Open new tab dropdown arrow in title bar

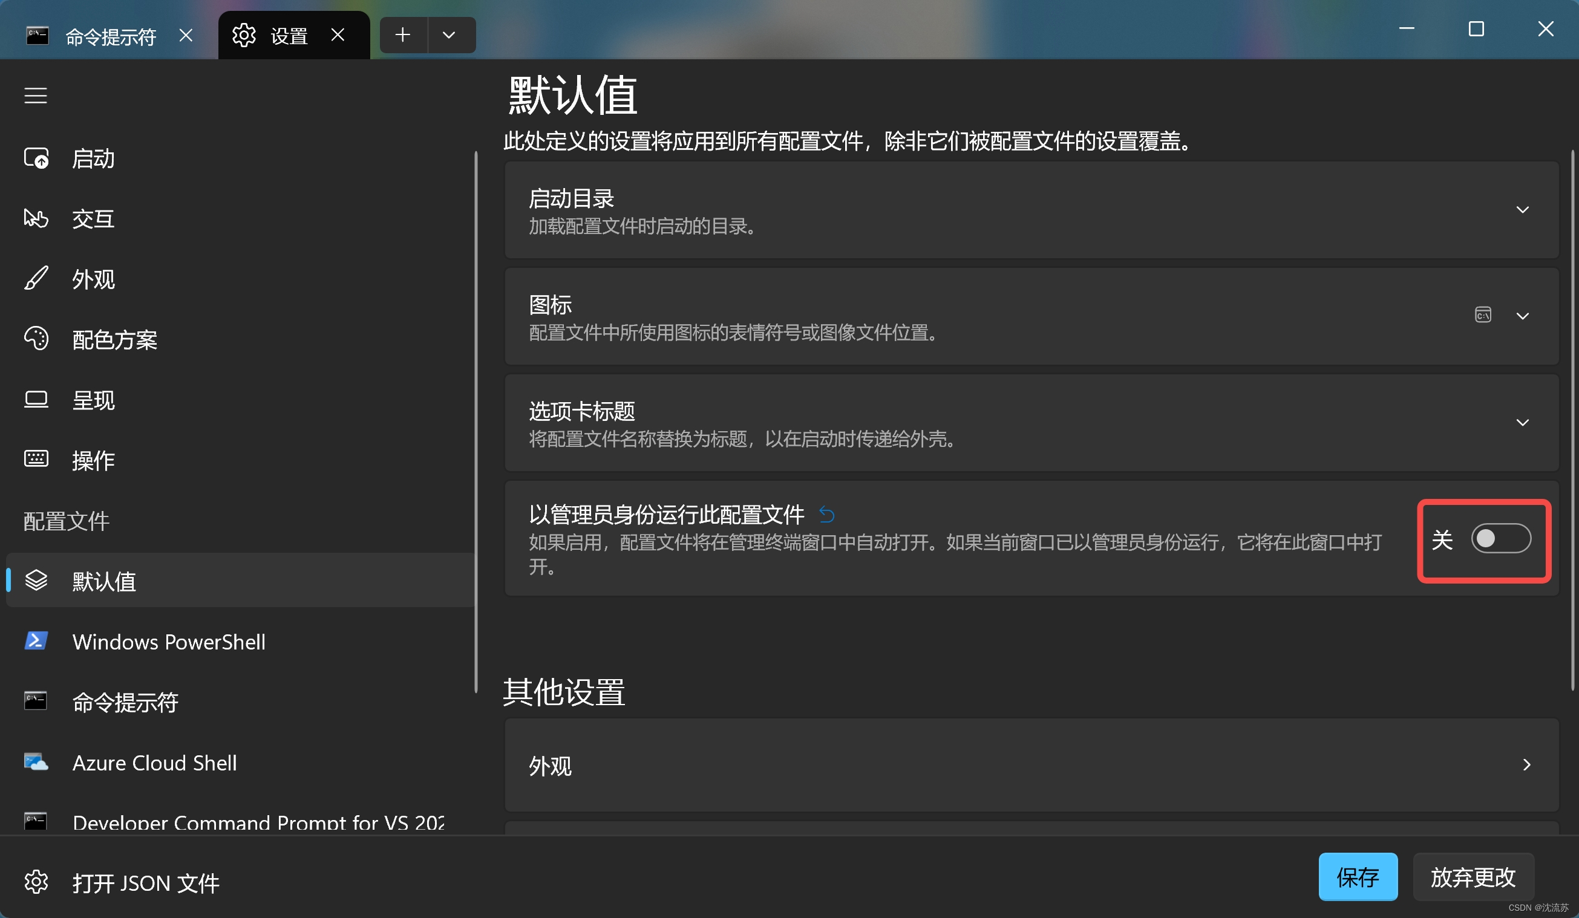pyautogui.click(x=449, y=35)
